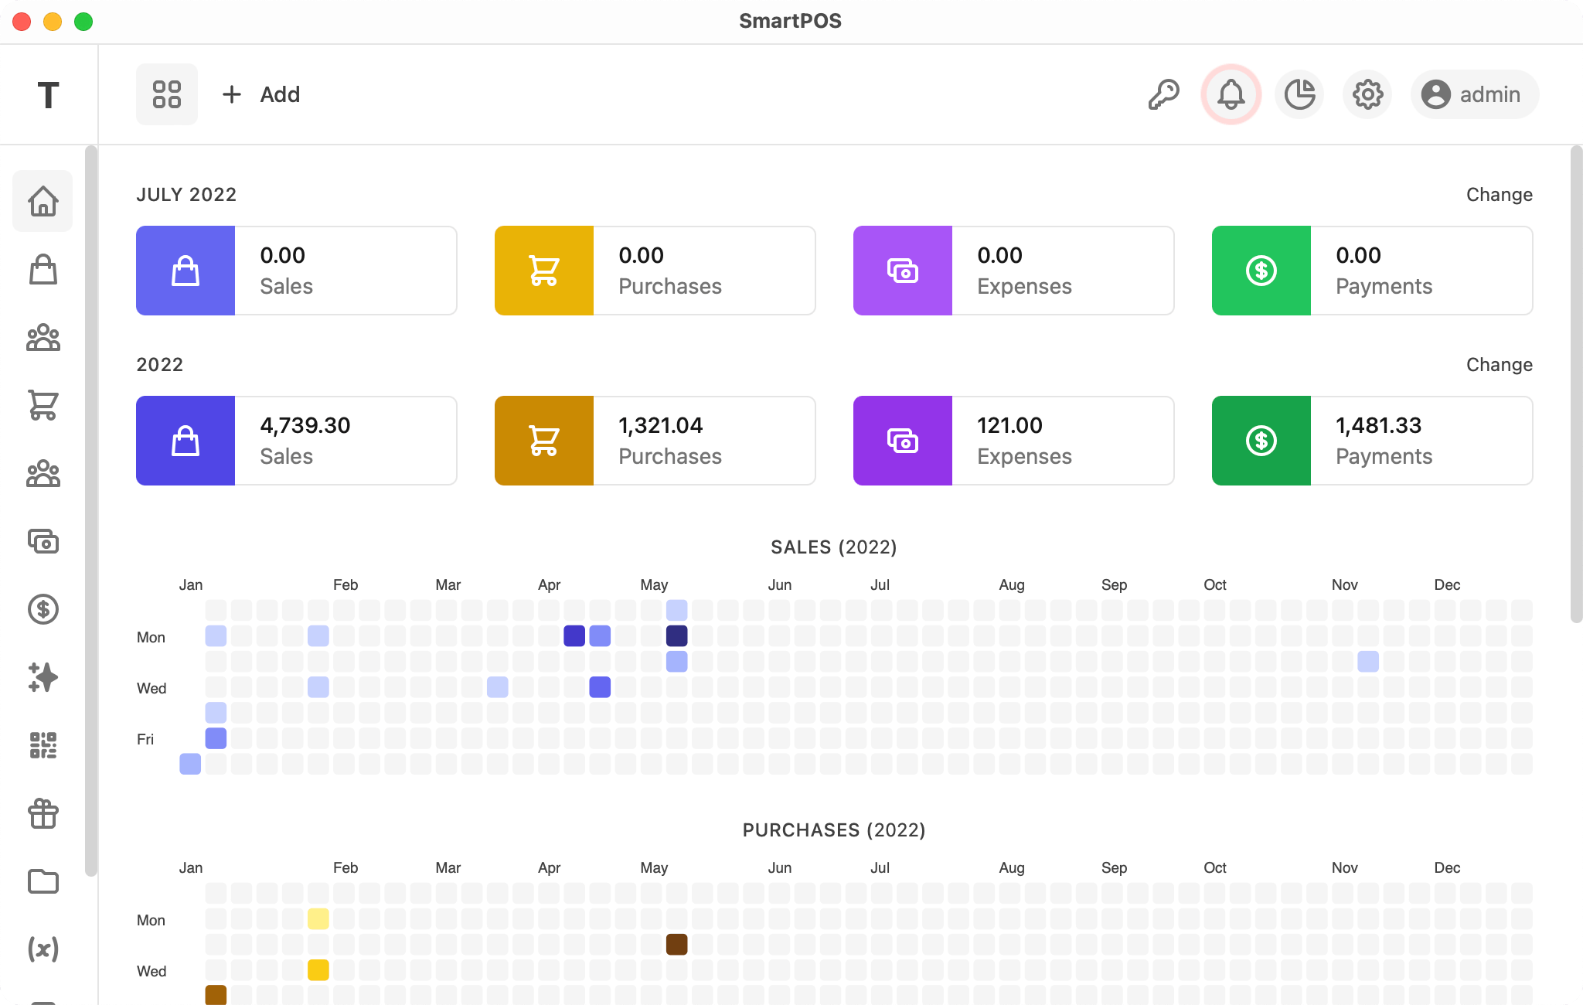Go to home dashboard sidebar icon

(x=43, y=201)
